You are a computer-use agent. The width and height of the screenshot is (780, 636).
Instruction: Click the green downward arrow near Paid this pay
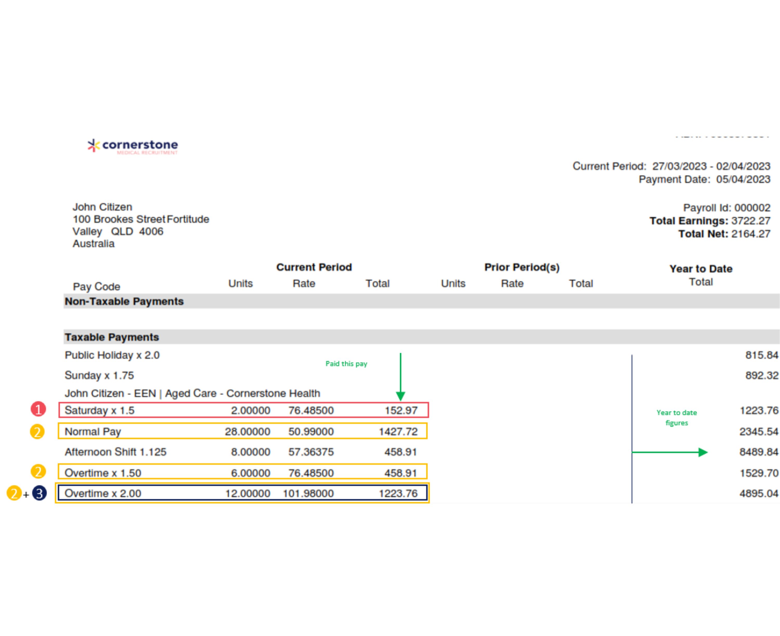(400, 377)
